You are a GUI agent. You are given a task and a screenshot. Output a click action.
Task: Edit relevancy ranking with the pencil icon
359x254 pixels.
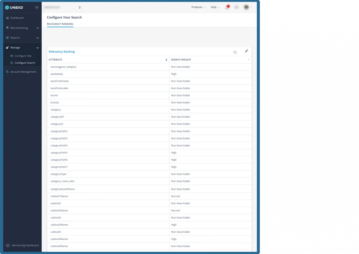click(x=246, y=51)
